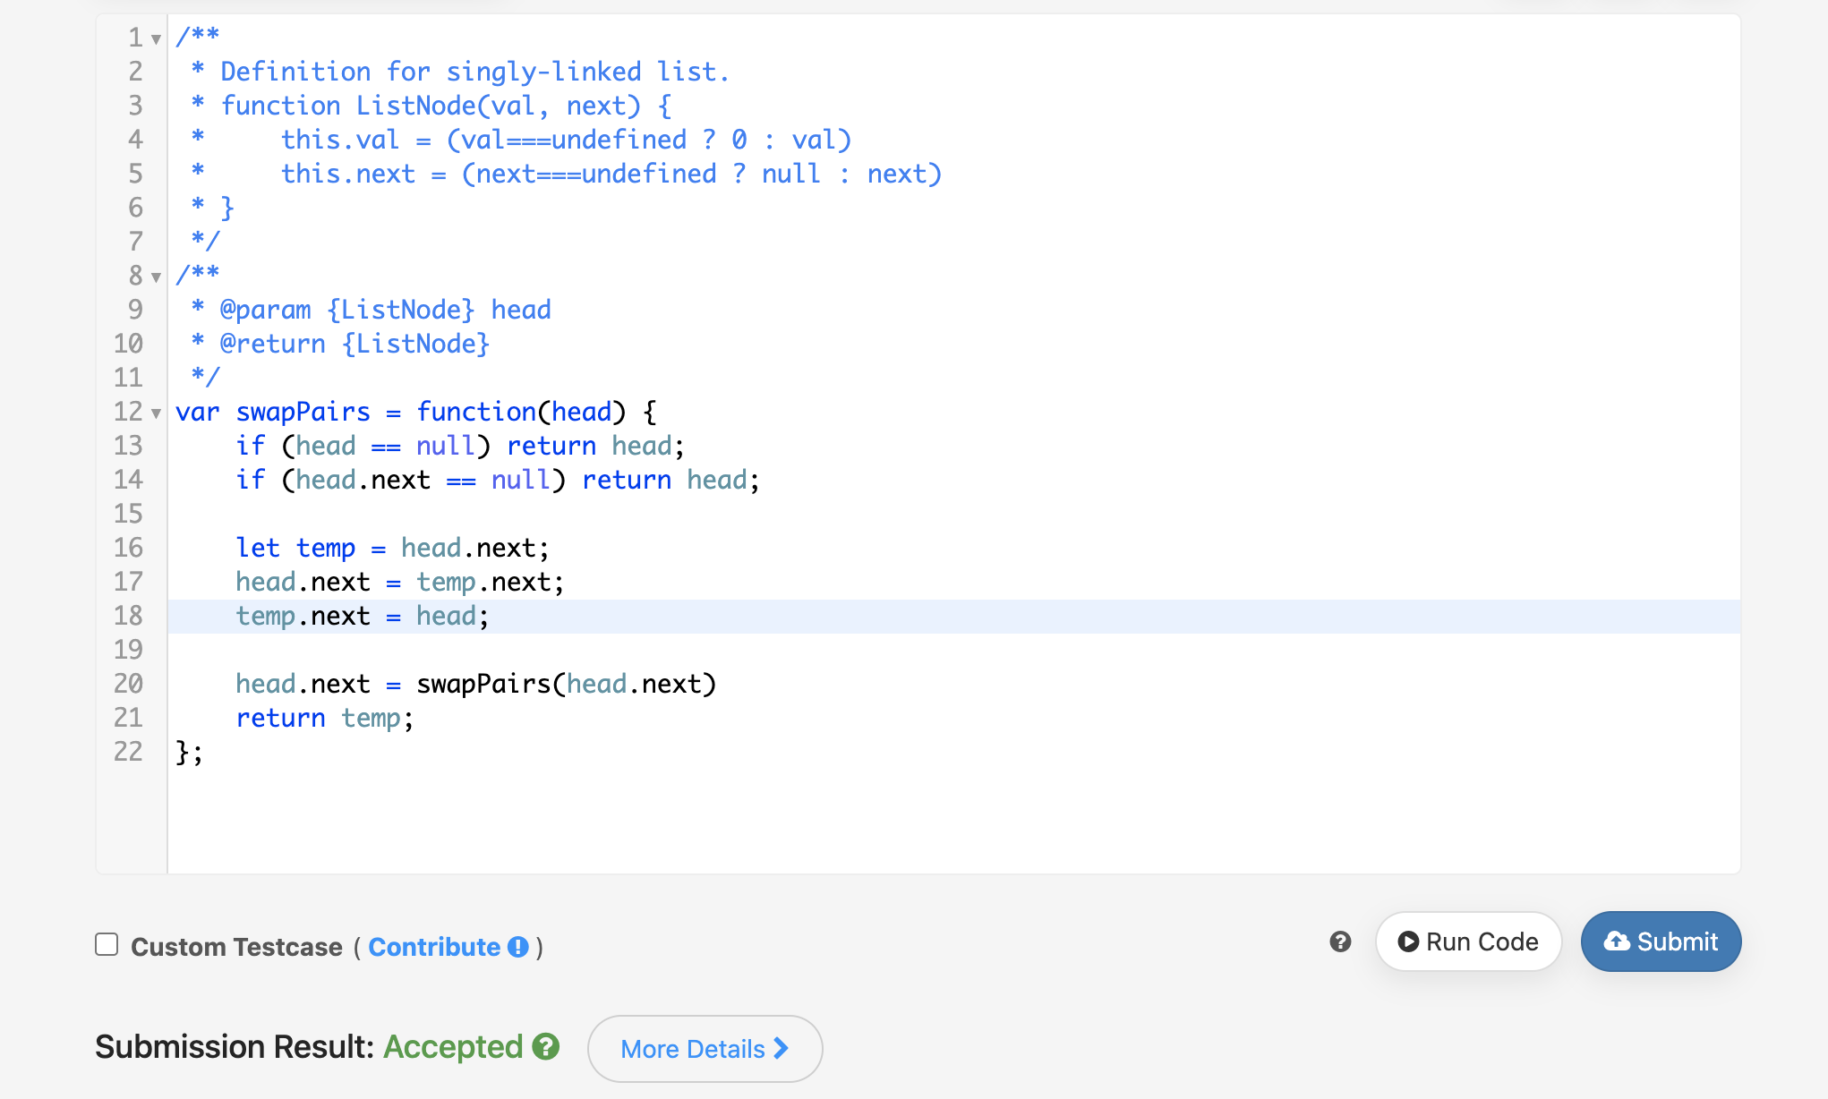Collapse the comment fold at line 8
This screenshot has width=1828, height=1099.
click(x=156, y=277)
